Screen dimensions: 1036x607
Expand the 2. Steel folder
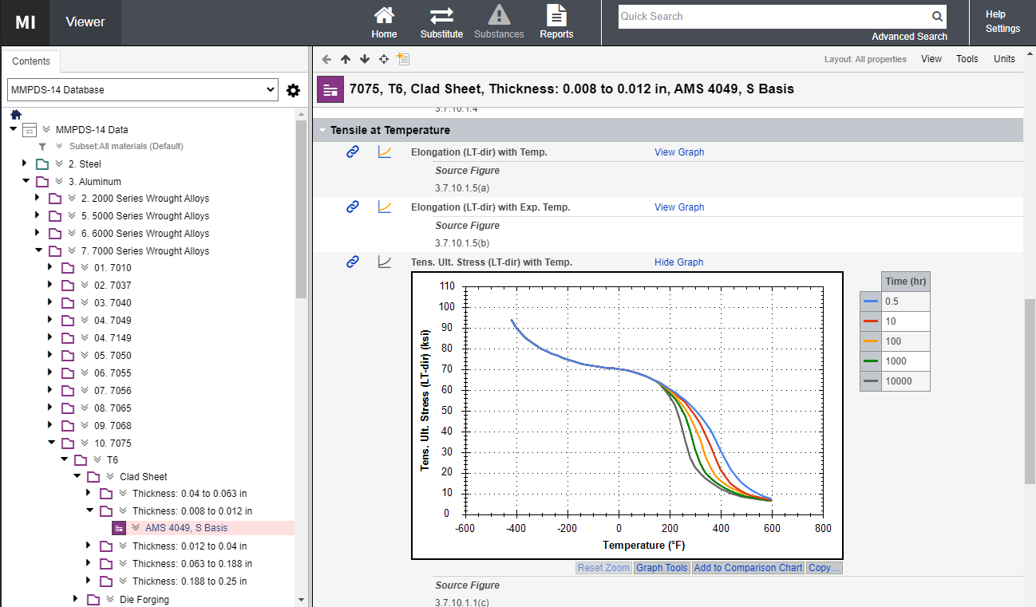point(26,164)
